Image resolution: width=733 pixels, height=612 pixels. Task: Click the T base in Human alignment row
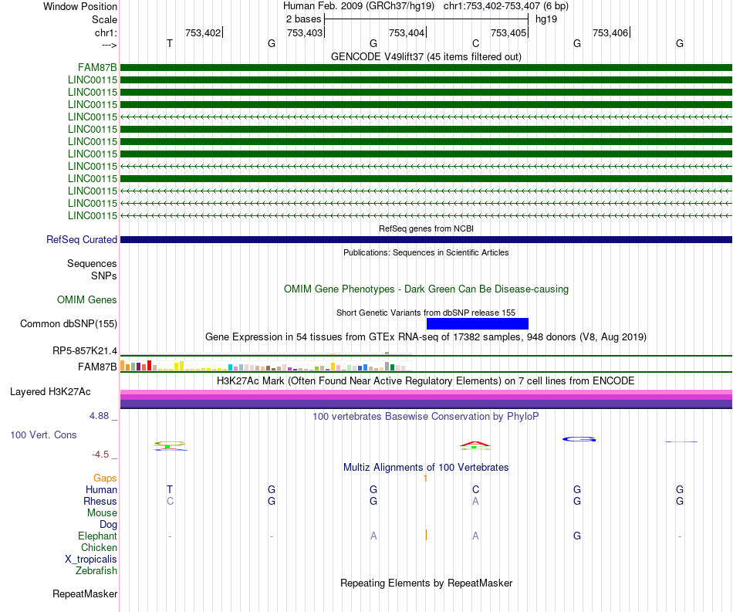(x=170, y=489)
